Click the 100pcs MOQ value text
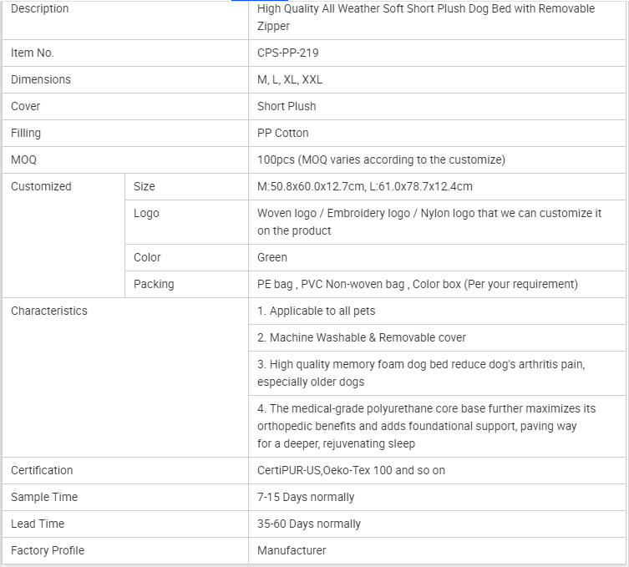The height and width of the screenshot is (567, 629). (381, 159)
